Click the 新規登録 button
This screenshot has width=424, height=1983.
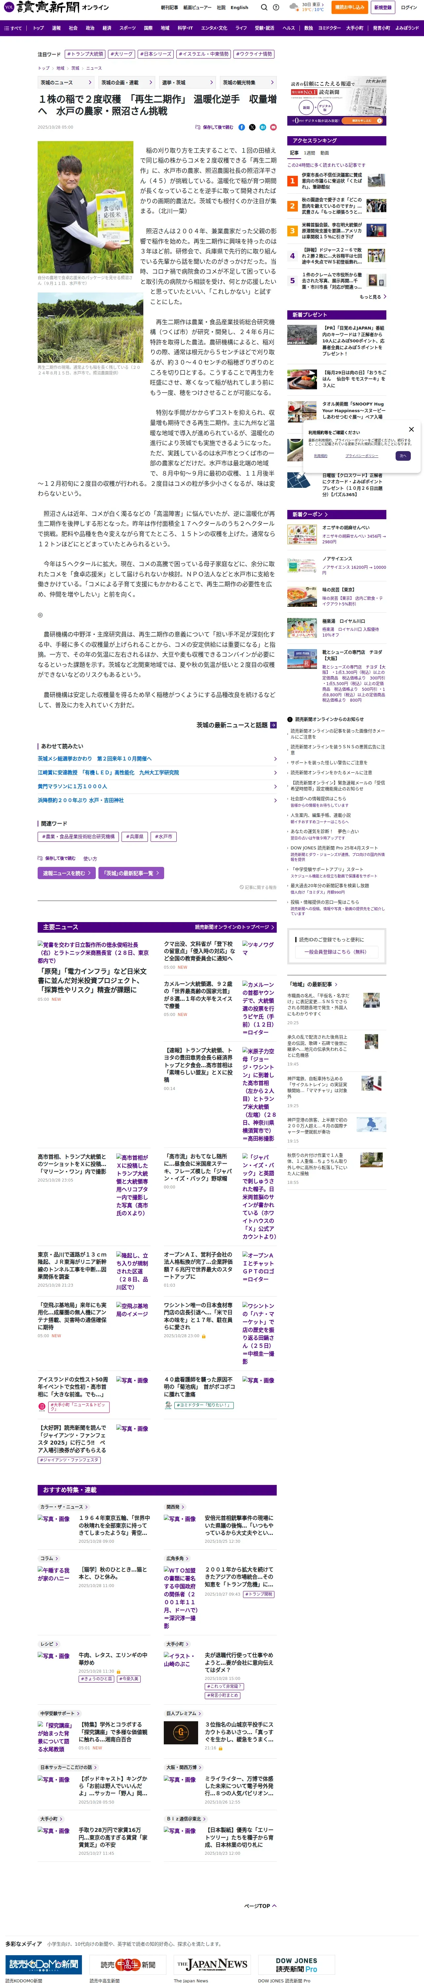coord(382,8)
